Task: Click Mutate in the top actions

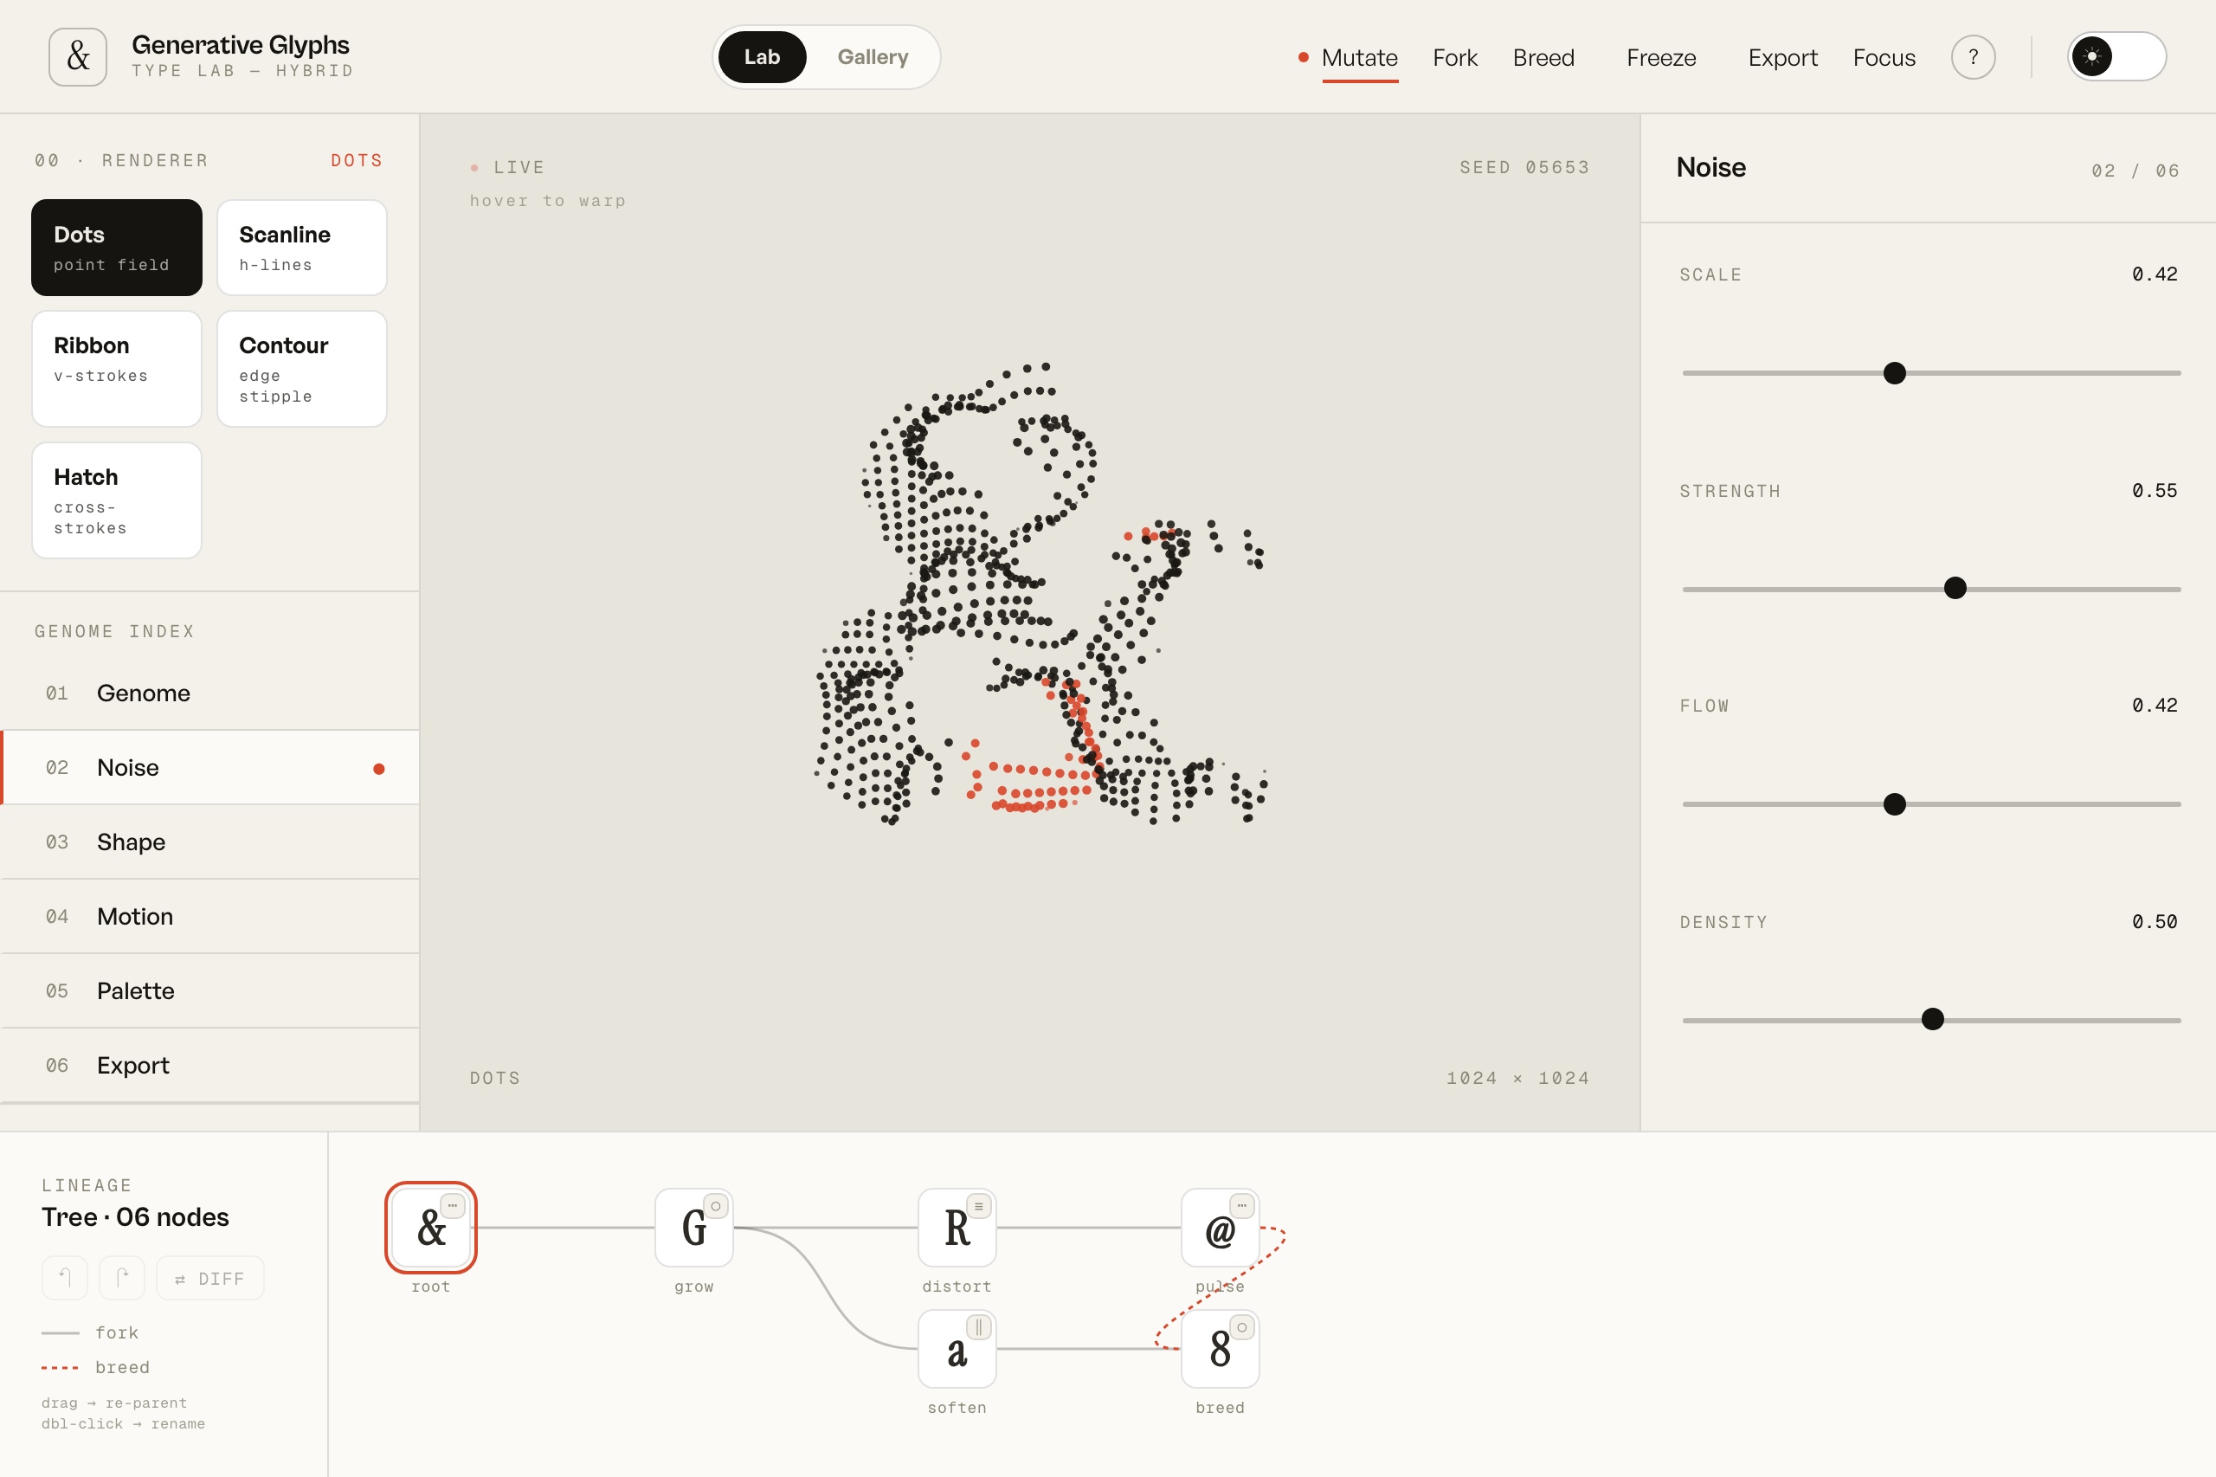Action: point(1359,58)
